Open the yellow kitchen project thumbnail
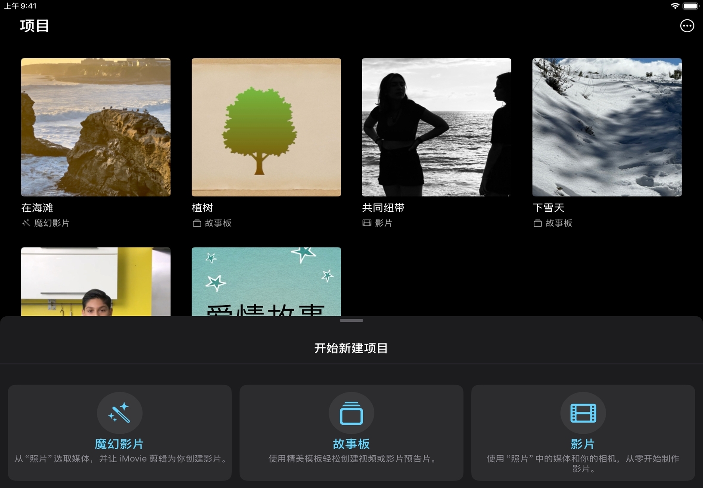Image resolution: width=703 pixels, height=488 pixels. pyautogui.click(x=96, y=281)
